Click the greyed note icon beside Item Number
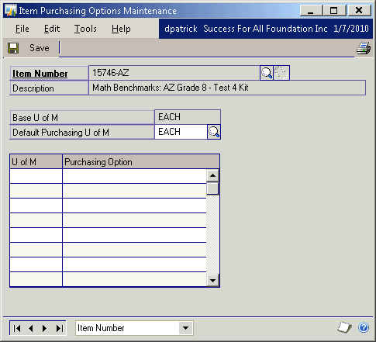376x342 pixels. pyautogui.click(x=281, y=73)
